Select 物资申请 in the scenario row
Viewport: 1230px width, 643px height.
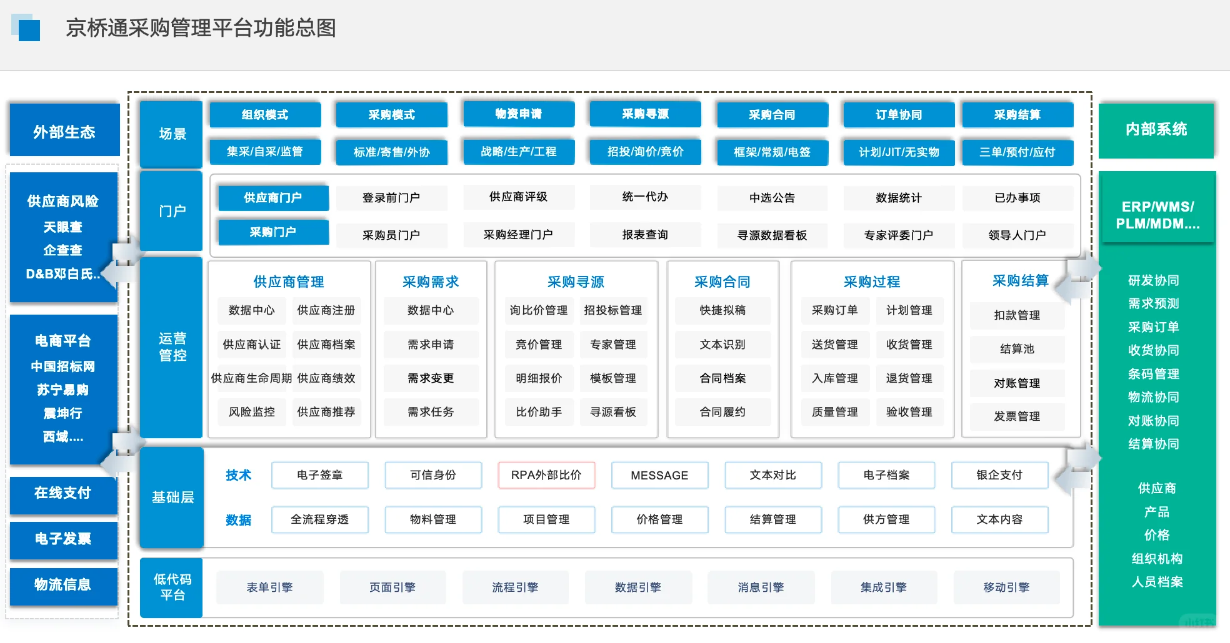point(518,115)
